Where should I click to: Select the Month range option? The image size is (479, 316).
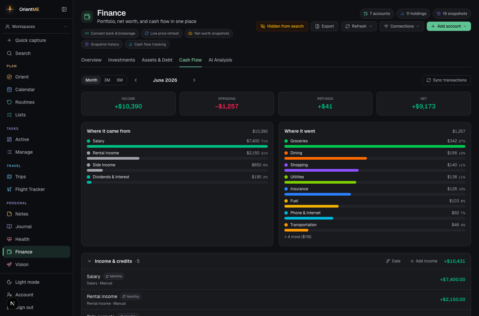click(x=91, y=80)
